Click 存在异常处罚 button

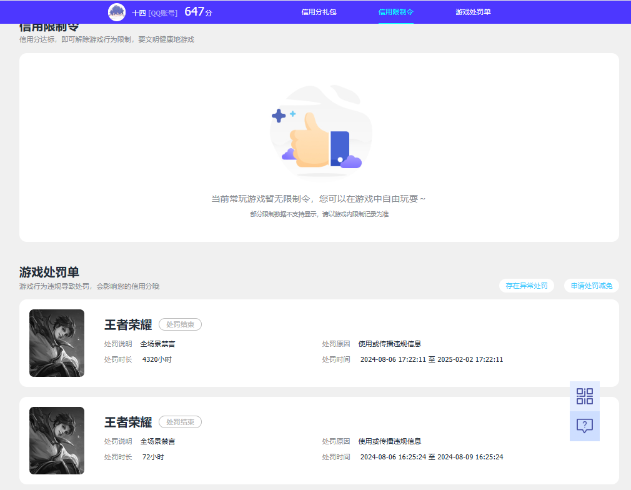pyautogui.click(x=527, y=286)
